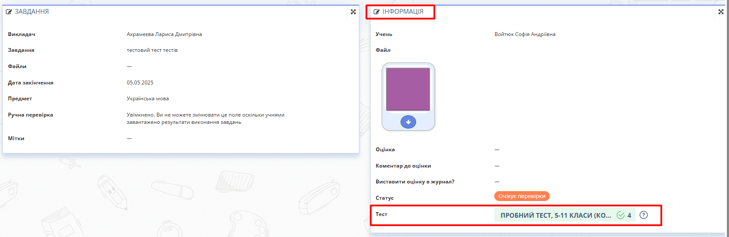This screenshot has width=729, height=237.
Task: Click student name Войтюк Софія Андріївна
Action: pyautogui.click(x=525, y=34)
